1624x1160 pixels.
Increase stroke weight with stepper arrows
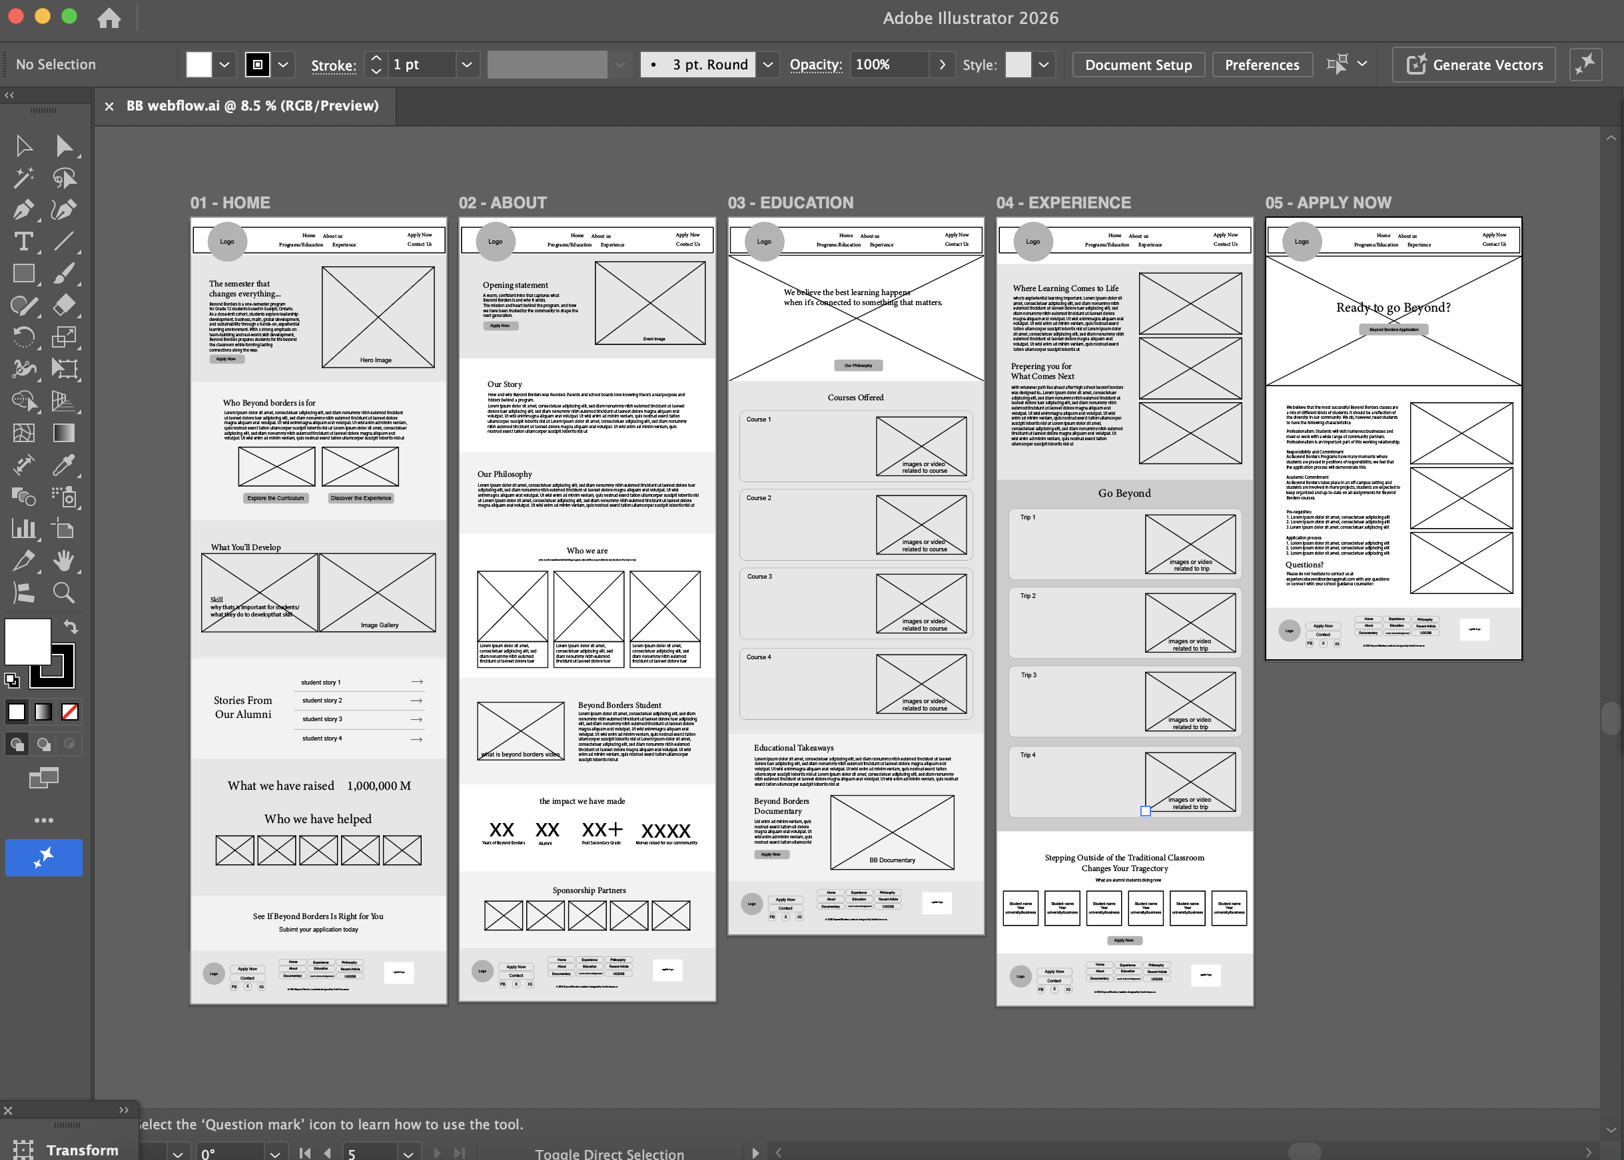click(376, 59)
